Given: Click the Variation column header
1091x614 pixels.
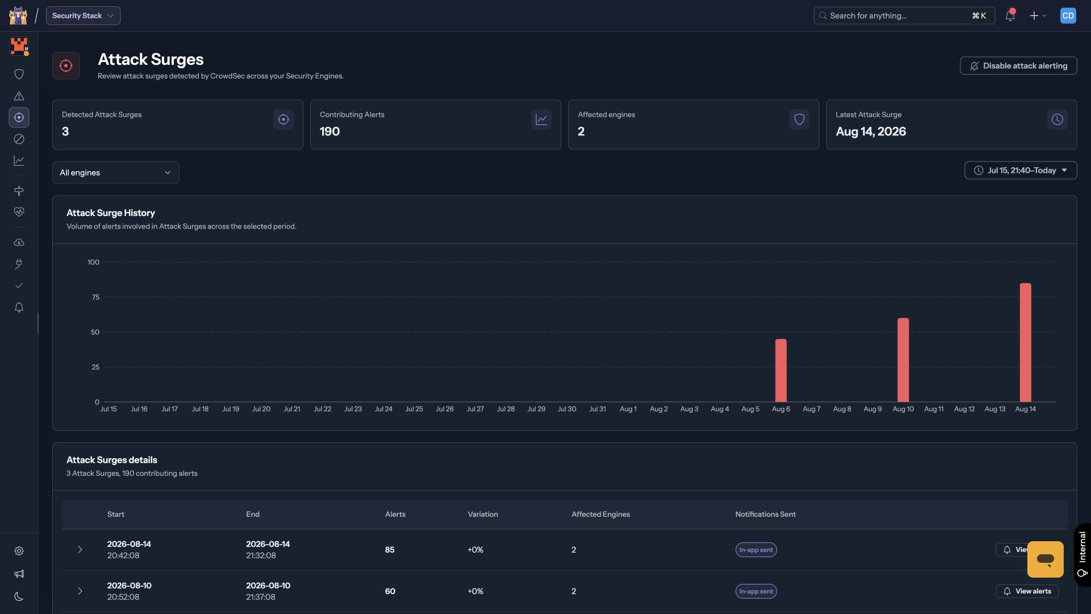Looking at the screenshot, I should coord(483,514).
